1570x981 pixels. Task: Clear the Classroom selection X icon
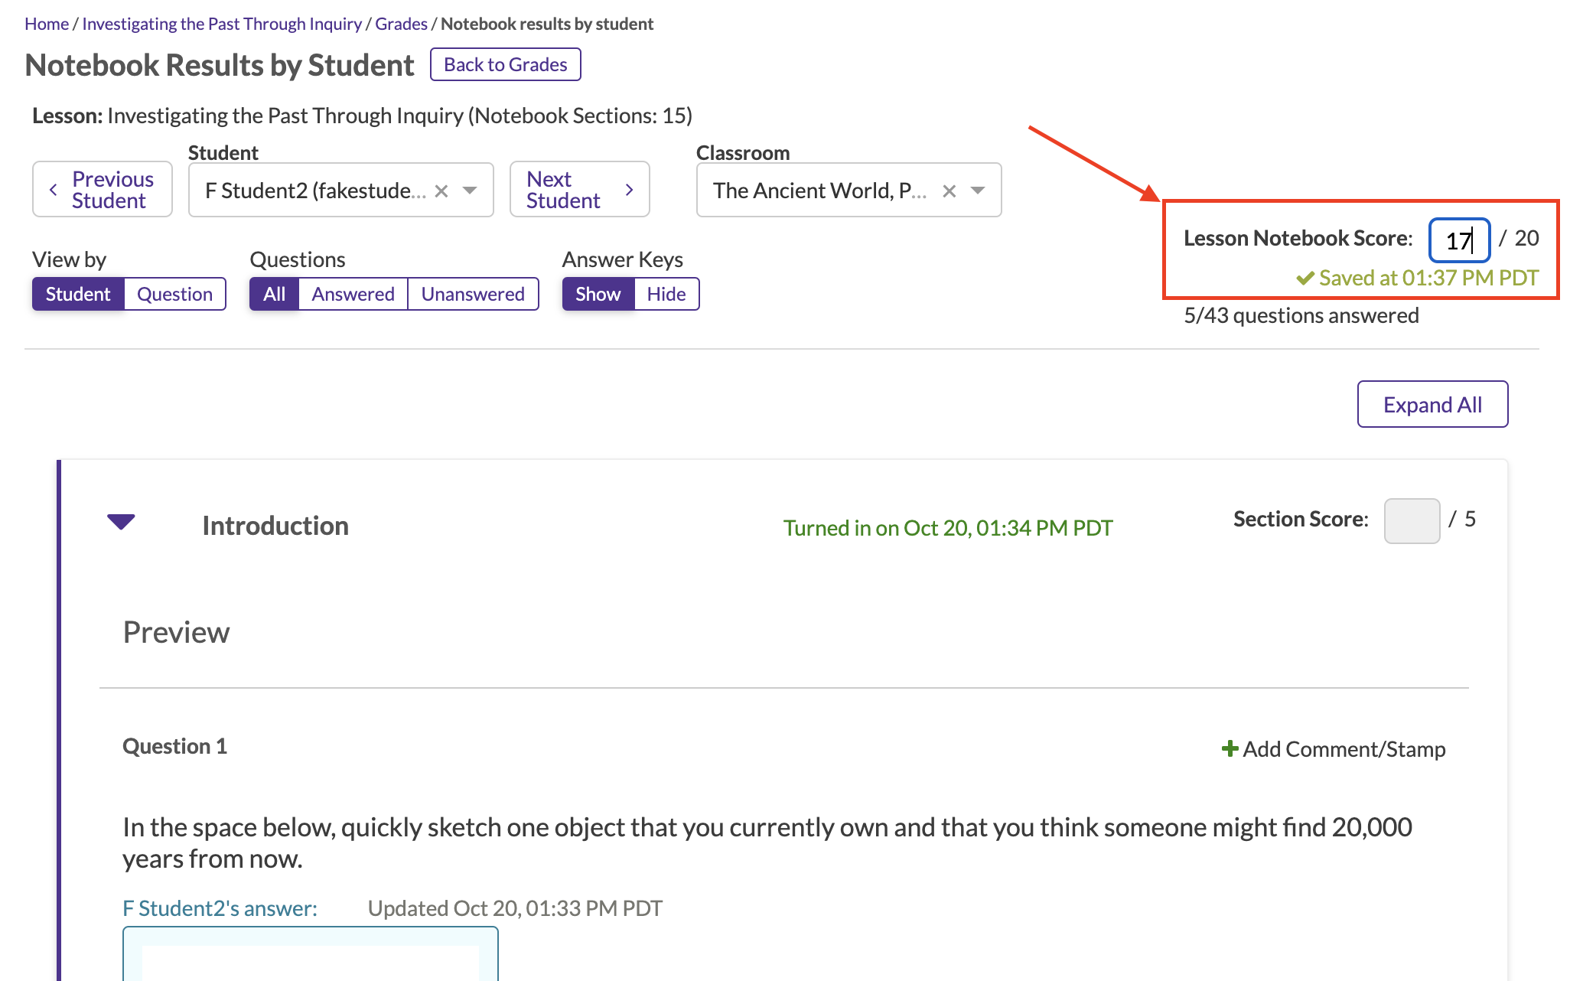pyautogui.click(x=949, y=191)
